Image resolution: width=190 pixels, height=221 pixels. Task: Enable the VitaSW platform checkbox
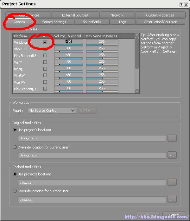point(45,75)
